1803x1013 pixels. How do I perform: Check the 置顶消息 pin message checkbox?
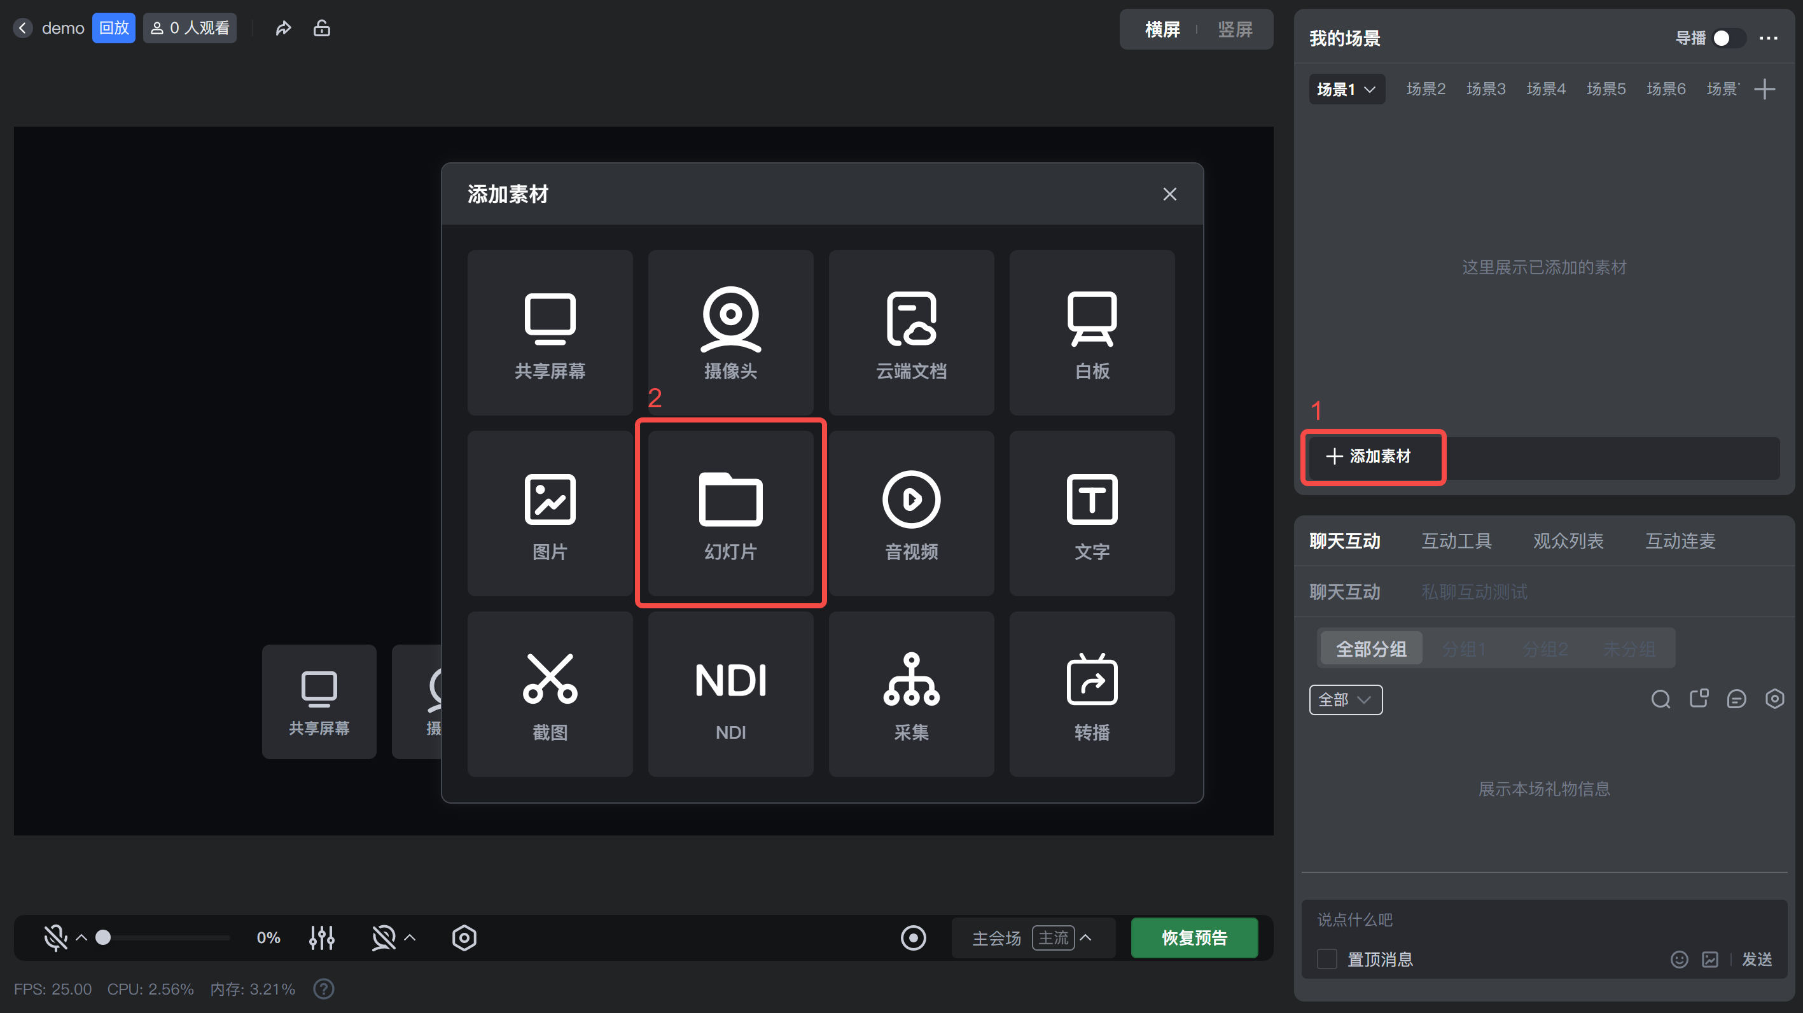pos(1326,958)
